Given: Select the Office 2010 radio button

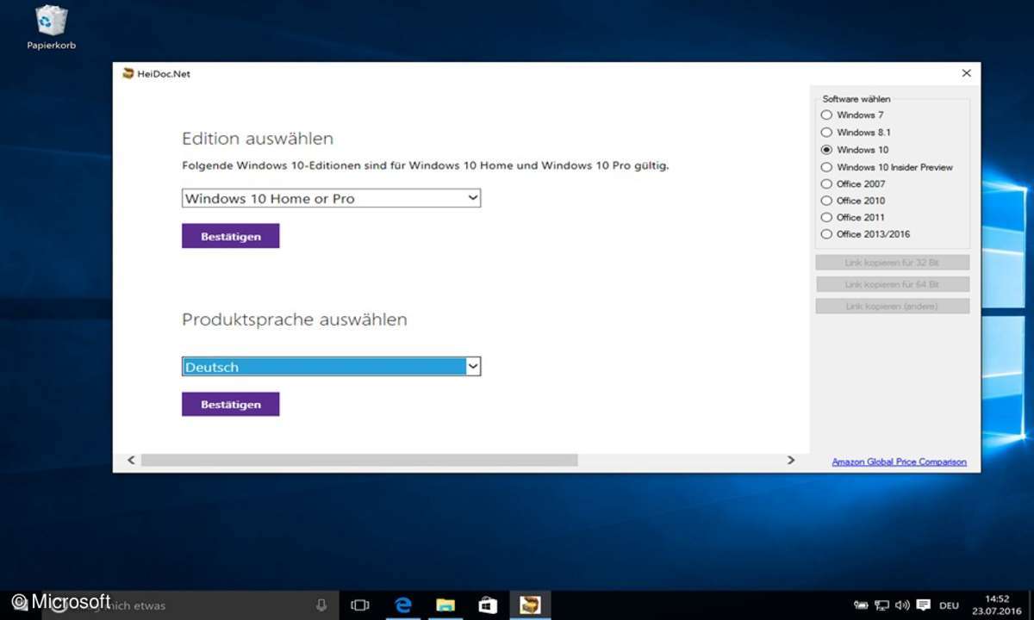Looking at the screenshot, I should (x=827, y=201).
